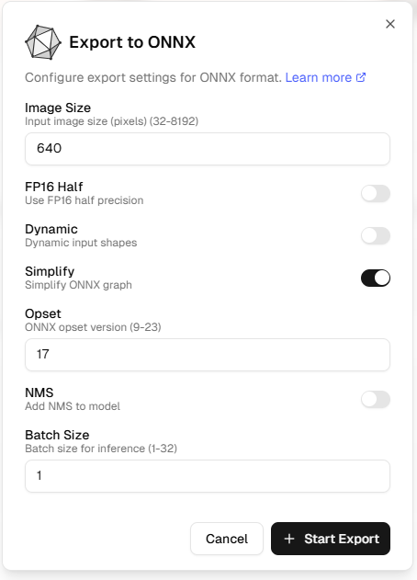Disable the Simplify ONNX graph toggle
417x580 pixels.
(376, 278)
